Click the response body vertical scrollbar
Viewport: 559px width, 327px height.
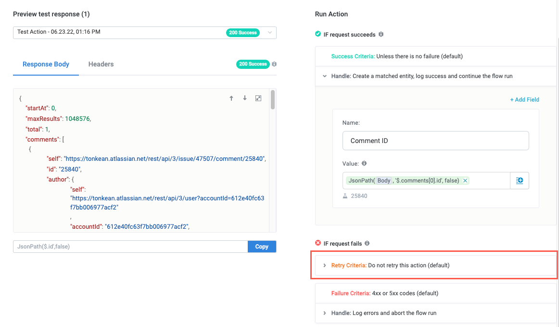(273, 100)
